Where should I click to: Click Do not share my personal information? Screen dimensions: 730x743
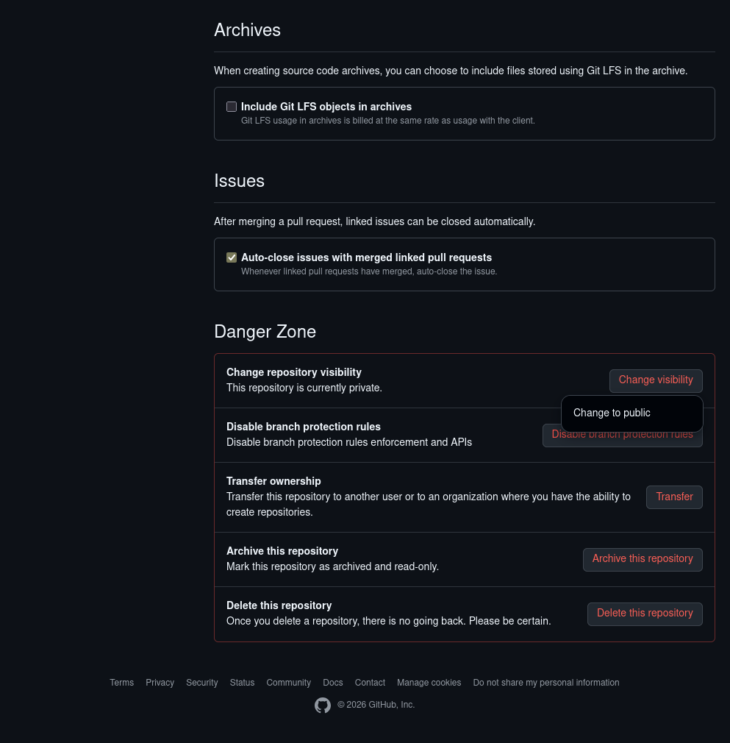(x=545, y=683)
